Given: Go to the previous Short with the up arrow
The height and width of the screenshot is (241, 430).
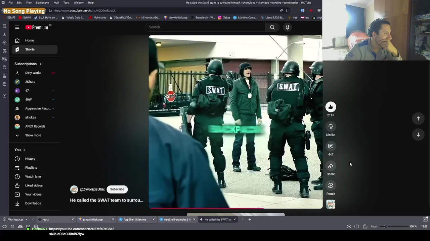Looking at the screenshot, I should point(418,118).
